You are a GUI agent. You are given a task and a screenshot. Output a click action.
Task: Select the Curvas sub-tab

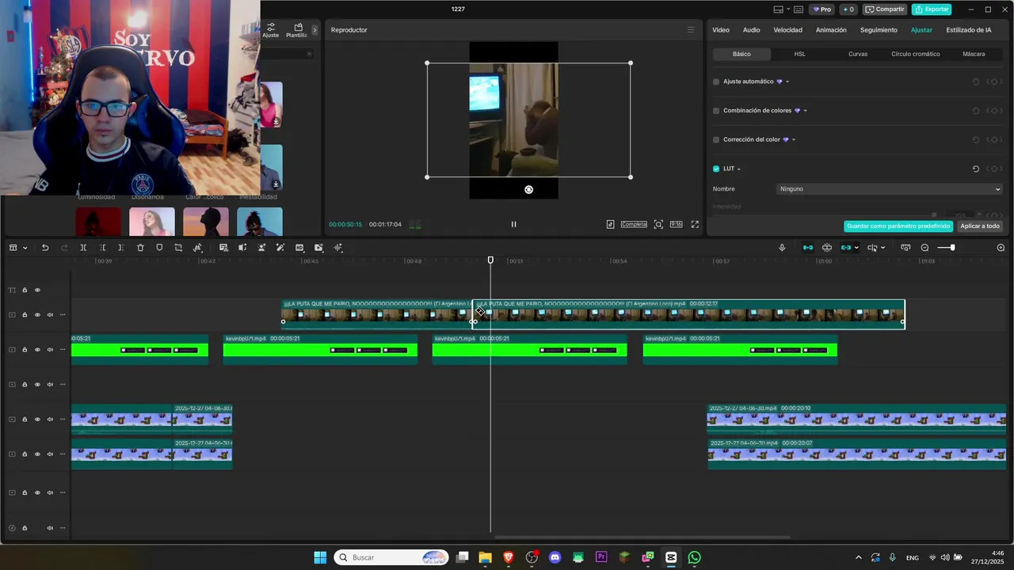(858, 54)
